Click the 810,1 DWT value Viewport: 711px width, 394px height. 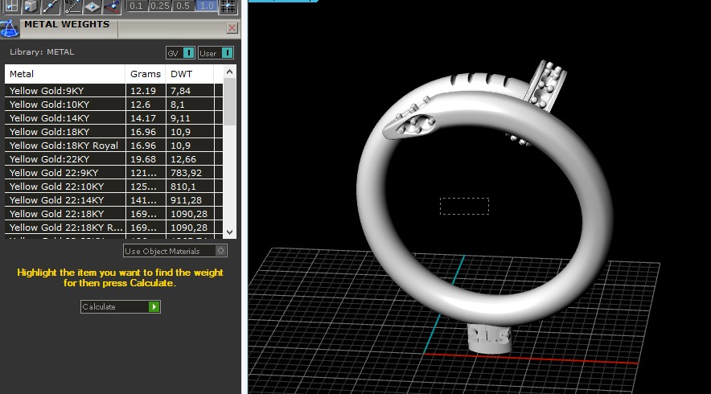click(x=183, y=187)
